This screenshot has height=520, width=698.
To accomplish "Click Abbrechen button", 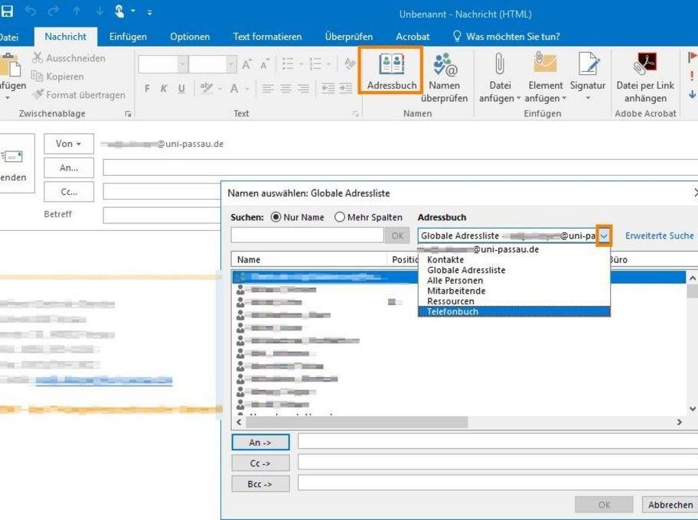I will pos(670,505).
